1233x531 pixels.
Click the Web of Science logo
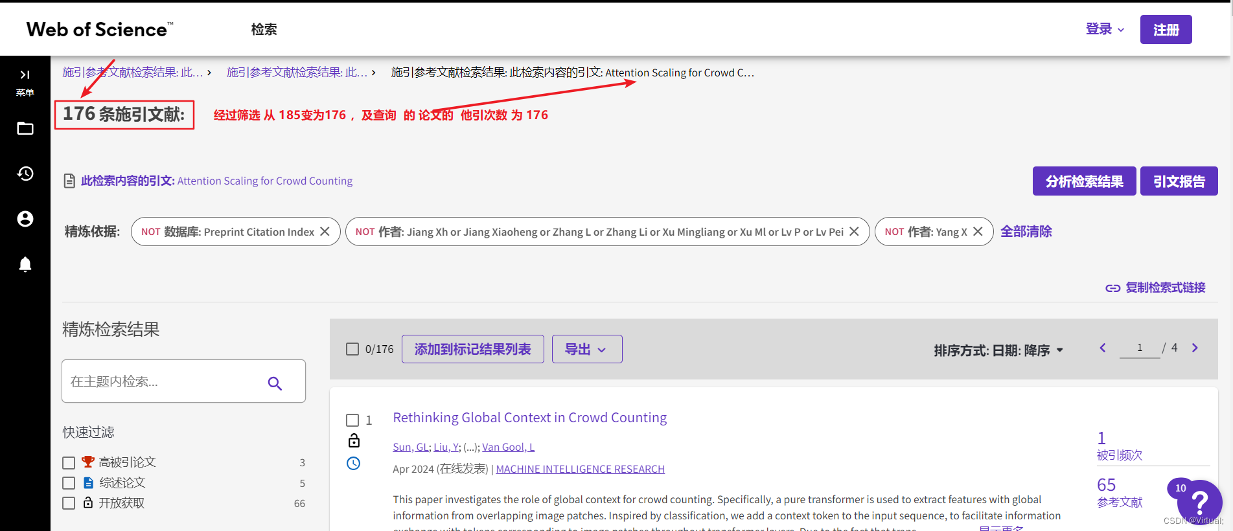coord(100,29)
